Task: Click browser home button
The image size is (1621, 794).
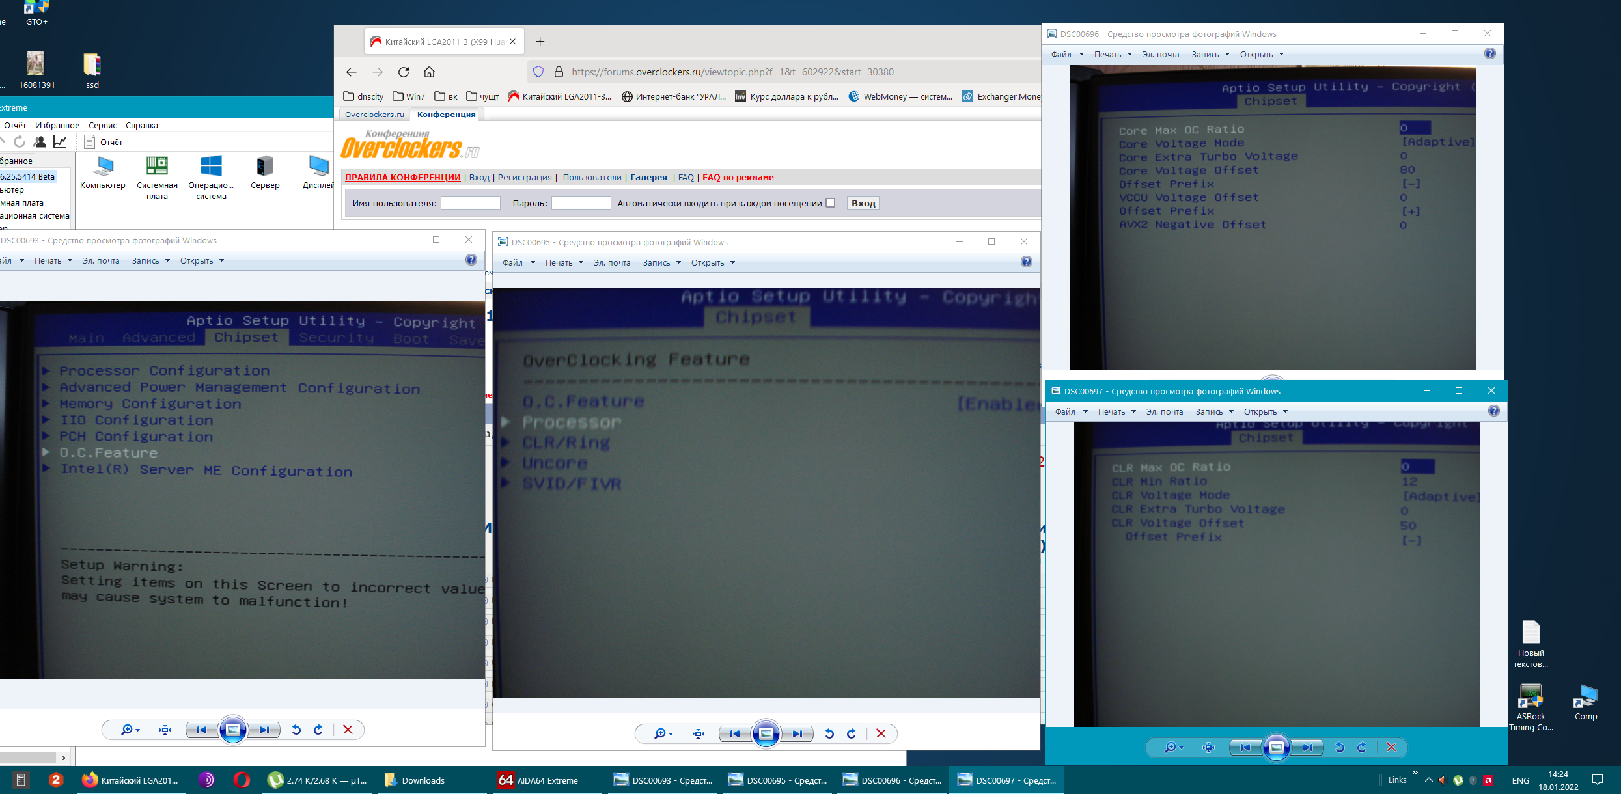Action: point(429,72)
